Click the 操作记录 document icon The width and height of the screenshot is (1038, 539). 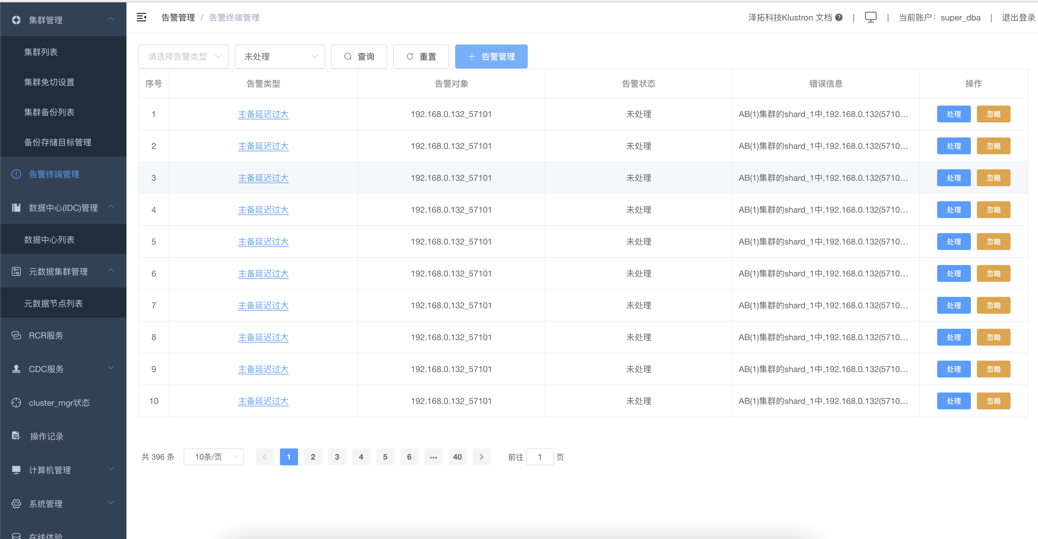(16, 436)
